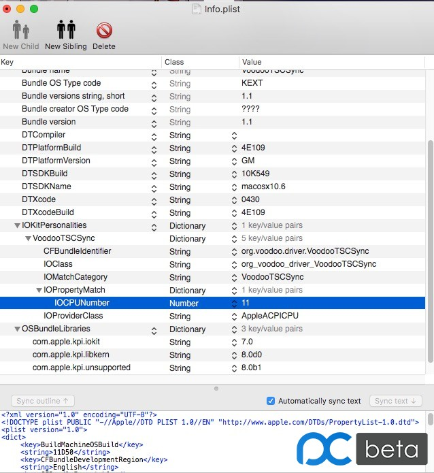This screenshot has height=473, width=434.
Task: Click the org.voodoo.driver.VoodooTSCSync value
Action: coord(305,251)
